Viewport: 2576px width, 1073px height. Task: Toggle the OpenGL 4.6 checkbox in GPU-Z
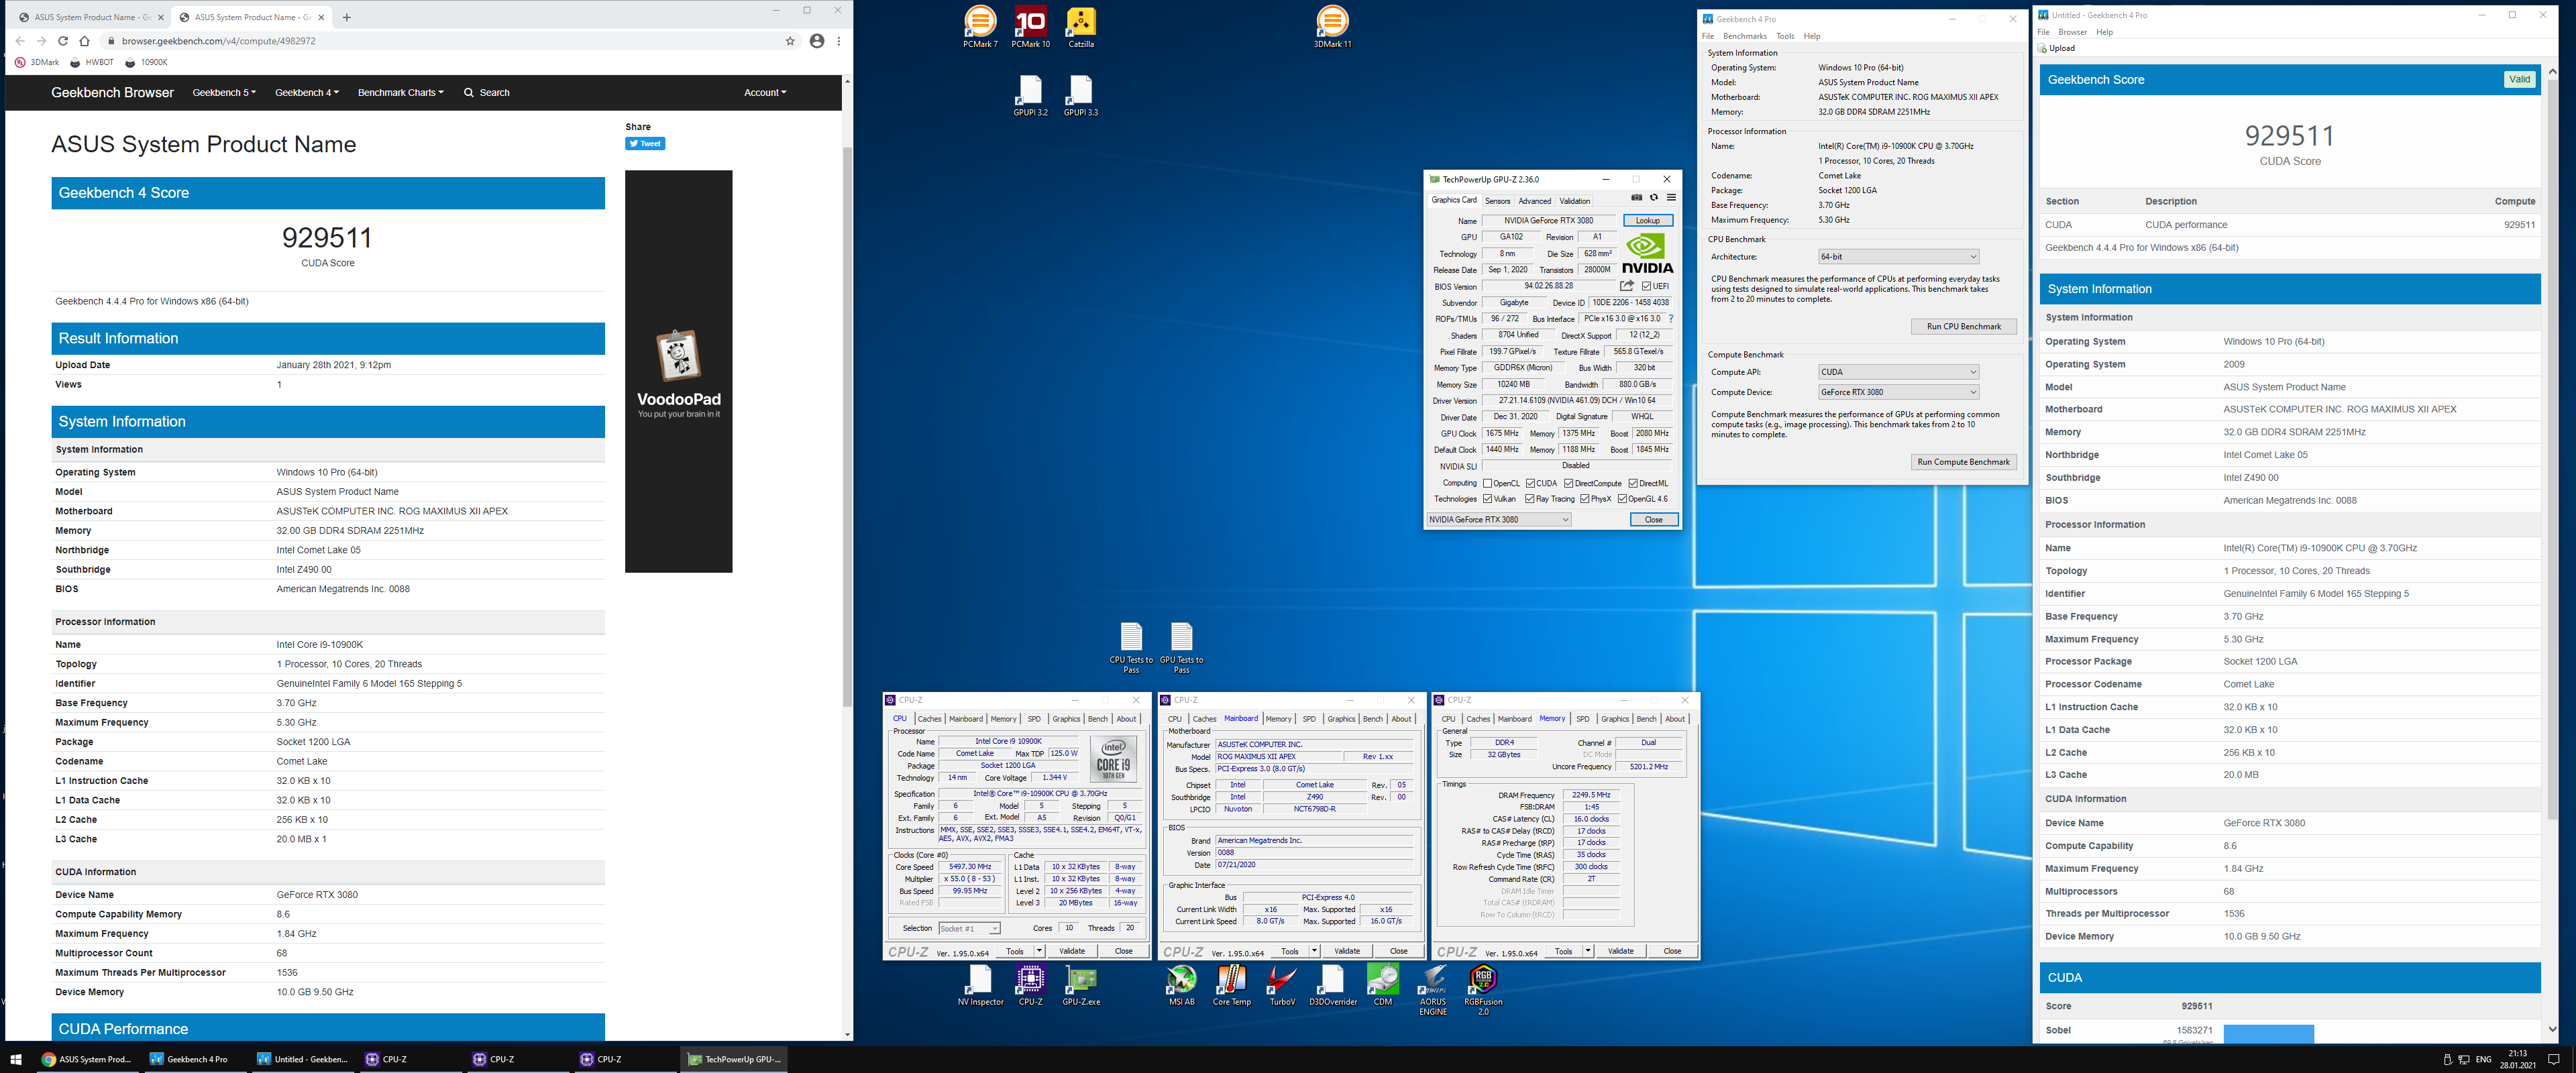point(1622,499)
